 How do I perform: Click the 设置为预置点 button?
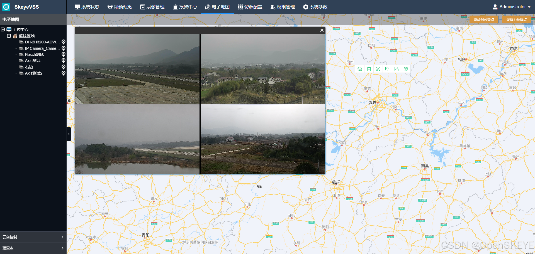click(517, 19)
